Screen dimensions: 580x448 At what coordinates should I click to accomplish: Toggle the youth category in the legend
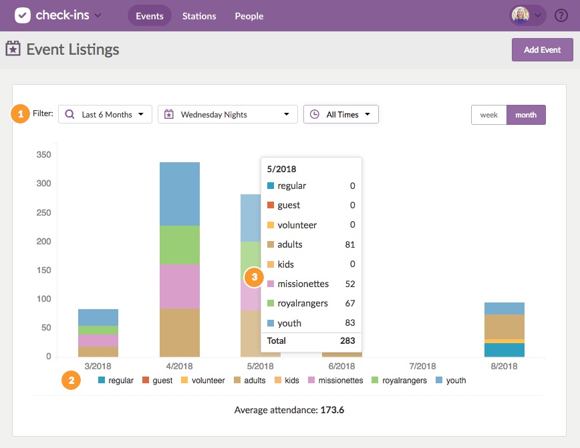[x=452, y=380]
